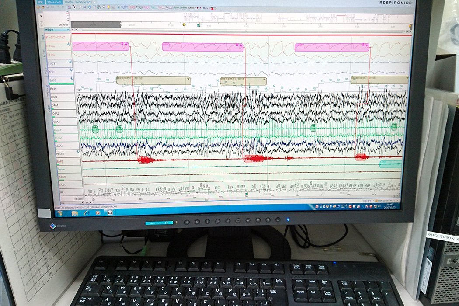Open the time scale dropdown at bottom left

click(x=72, y=203)
